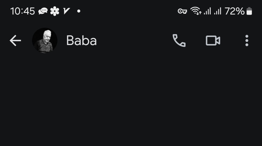Image resolution: width=262 pixels, height=146 pixels.
Task: Tap the battery icon in status bar
Action: coord(249,11)
